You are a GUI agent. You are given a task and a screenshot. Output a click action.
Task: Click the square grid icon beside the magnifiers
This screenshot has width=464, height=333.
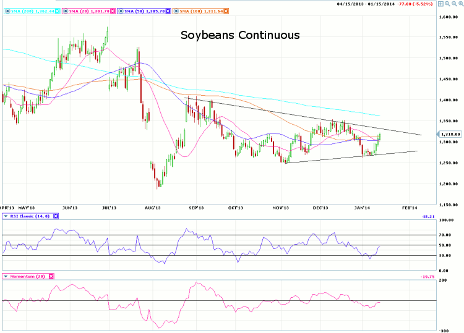(x=440, y=4)
